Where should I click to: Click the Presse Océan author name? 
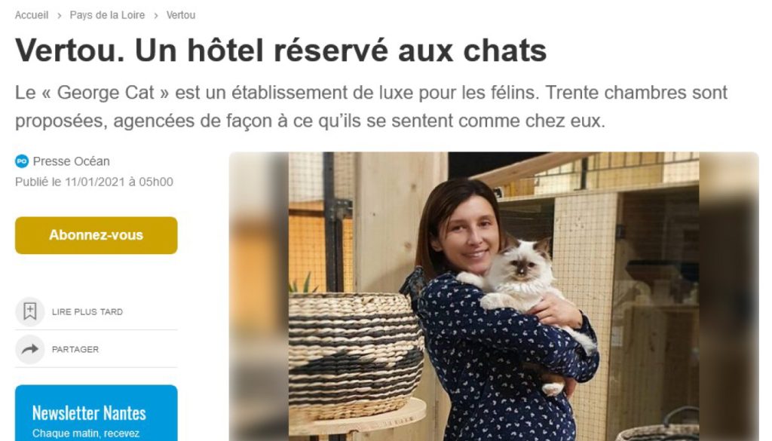(x=72, y=161)
